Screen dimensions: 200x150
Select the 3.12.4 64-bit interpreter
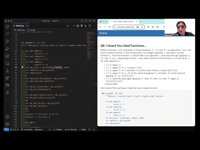coord(71,129)
